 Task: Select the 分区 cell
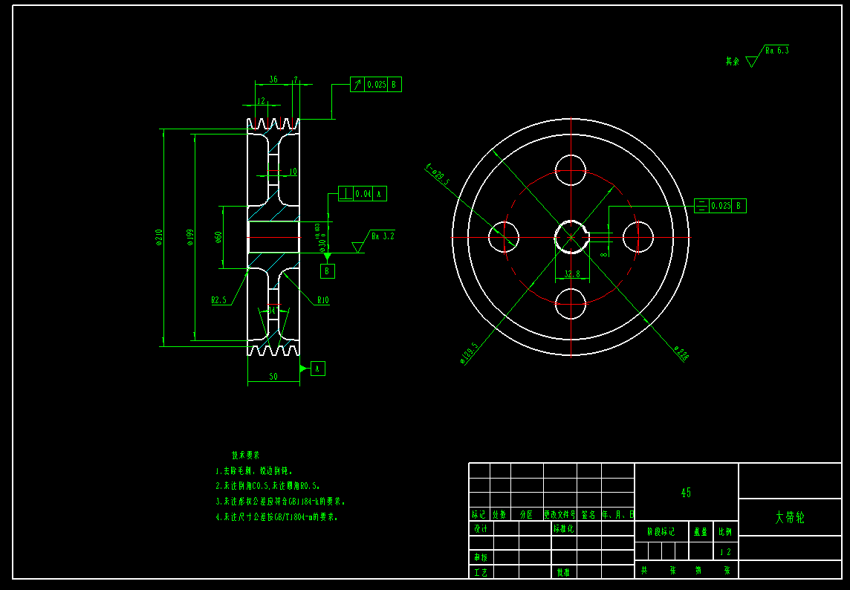pos(526,514)
